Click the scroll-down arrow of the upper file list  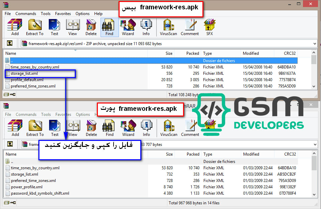[x=314, y=86]
